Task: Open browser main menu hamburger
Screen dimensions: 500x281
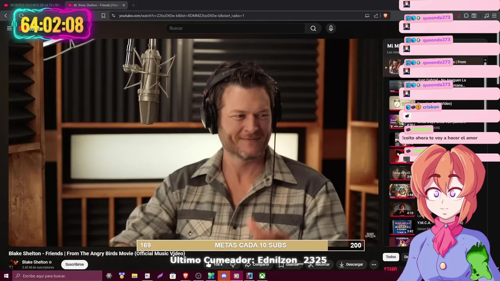Action: coord(495,16)
